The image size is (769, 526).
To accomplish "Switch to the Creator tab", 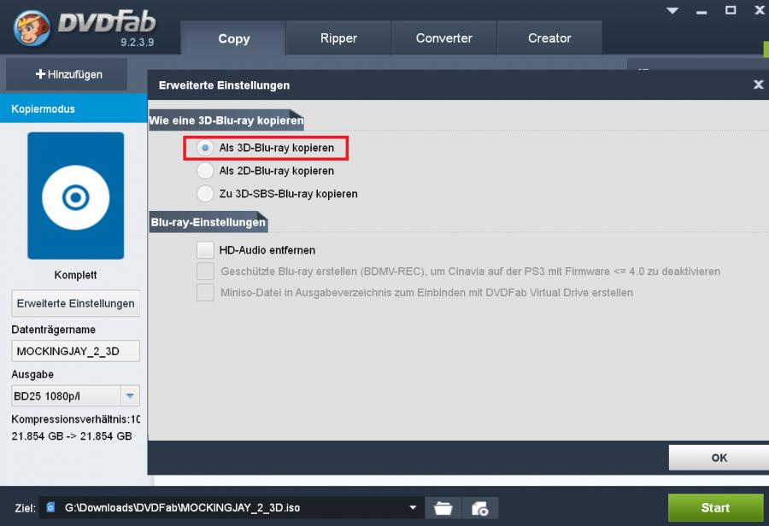I will 549,38.
